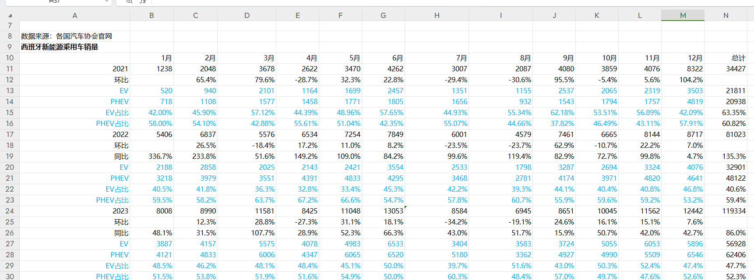754x280 pixels.
Task: Expand the name box dropdown arrow
Action: coord(107,2)
